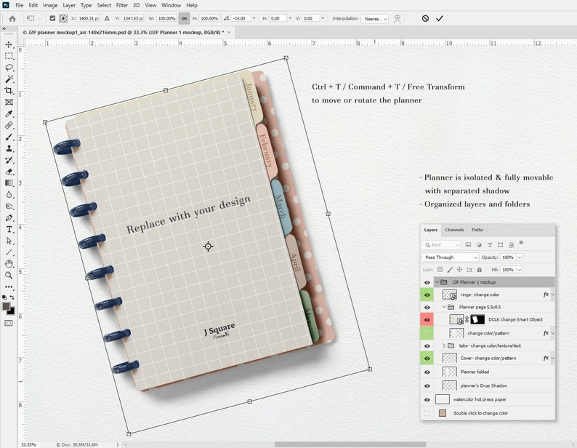
Task: Select the Line tool
Action: 9,252
